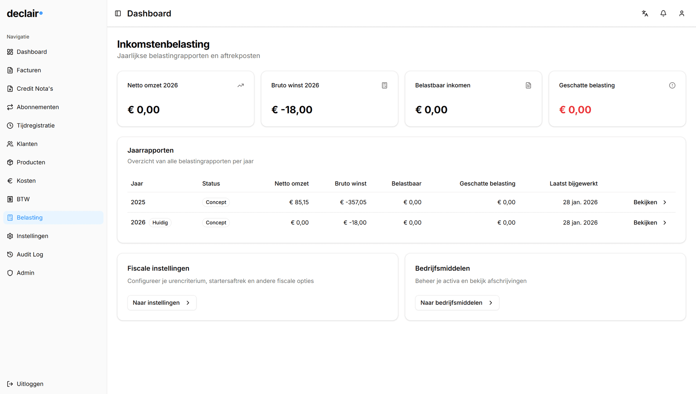Go to Facturen in the navigation

53,70
